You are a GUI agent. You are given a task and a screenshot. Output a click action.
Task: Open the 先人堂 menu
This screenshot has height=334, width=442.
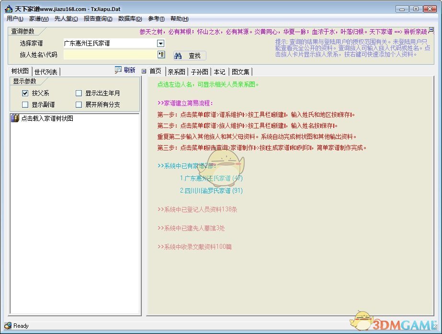click(x=66, y=19)
